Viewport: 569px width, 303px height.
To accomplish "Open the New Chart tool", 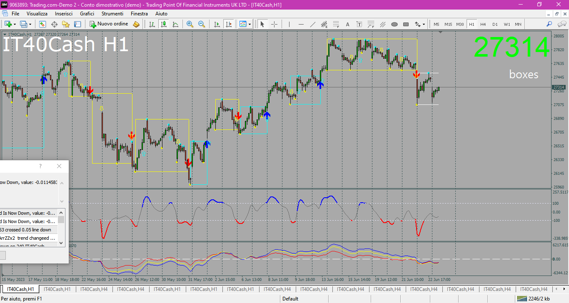I will (8, 24).
